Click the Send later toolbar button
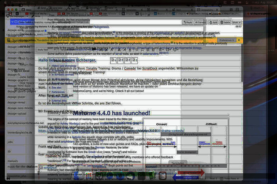 56,8
